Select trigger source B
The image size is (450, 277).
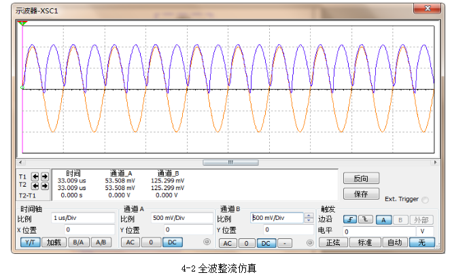400,220
